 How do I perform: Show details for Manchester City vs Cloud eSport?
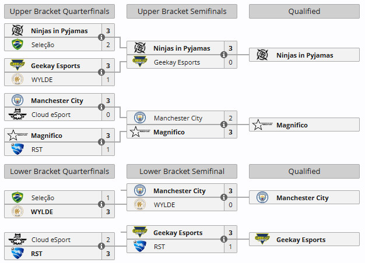tap(101, 107)
